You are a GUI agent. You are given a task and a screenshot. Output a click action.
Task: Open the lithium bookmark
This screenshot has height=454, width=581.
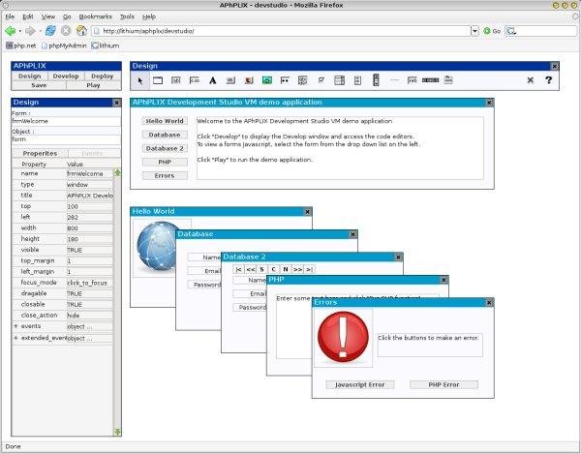pos(106,45)
